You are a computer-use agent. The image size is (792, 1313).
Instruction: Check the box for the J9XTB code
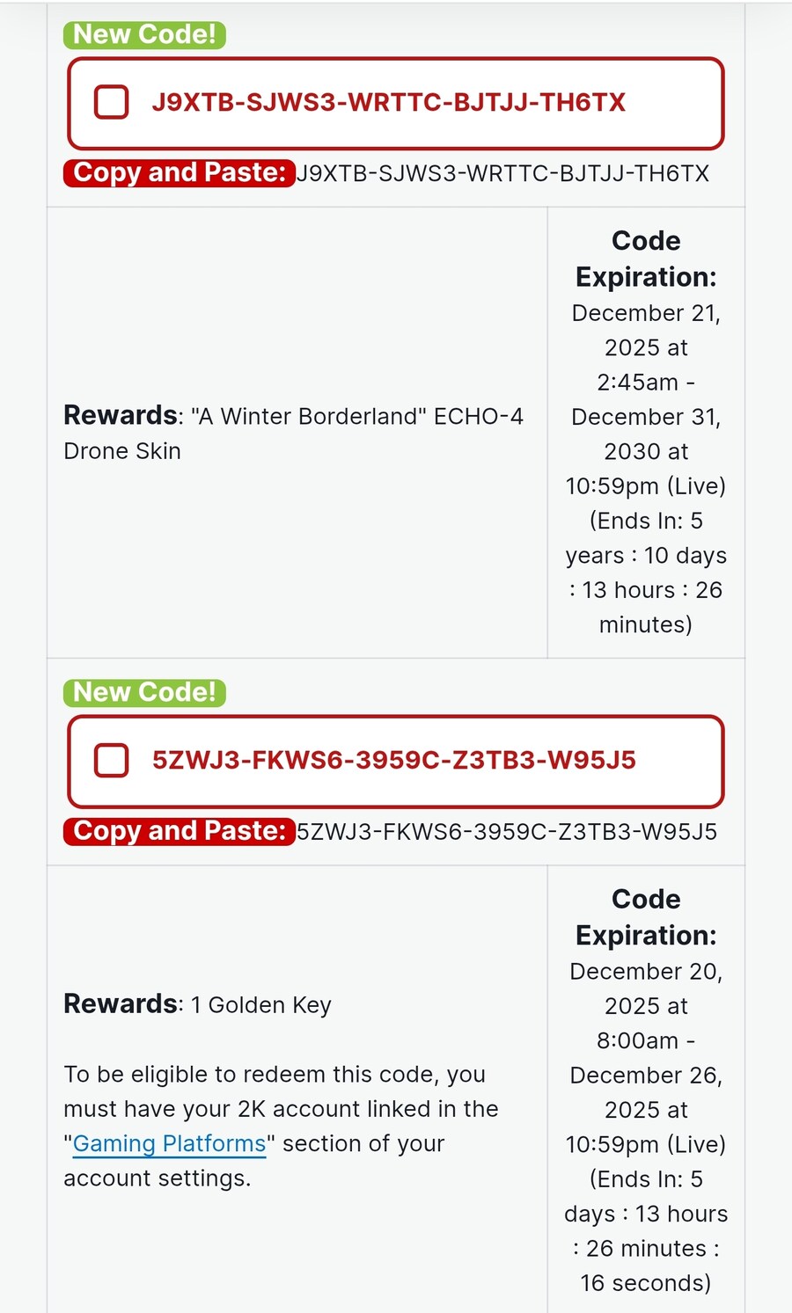point(112,102)
